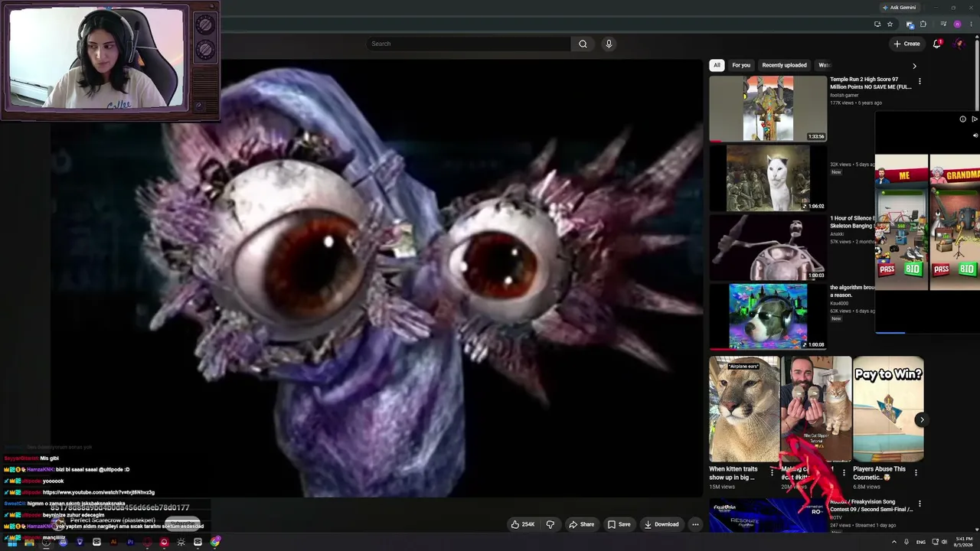The width and height of the screenshot is (980, 551).
Task: Open Discord from the taskbar
Action: pos(63,542)
